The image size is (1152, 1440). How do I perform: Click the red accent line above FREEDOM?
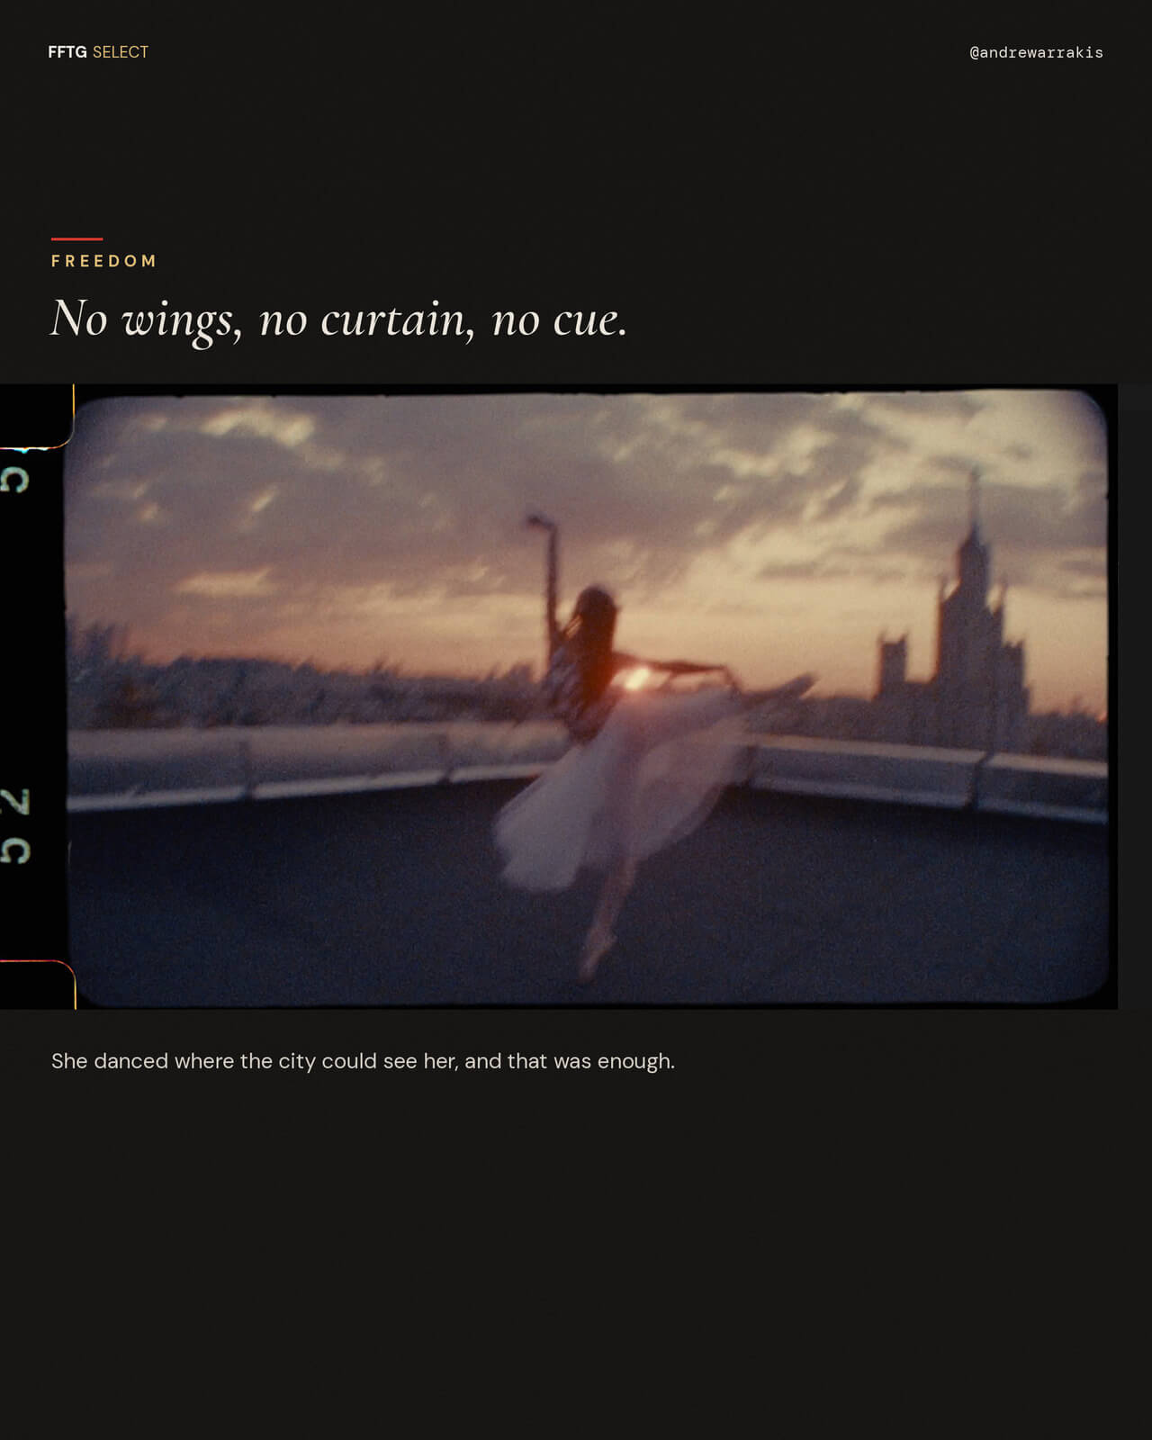[76, 239]
